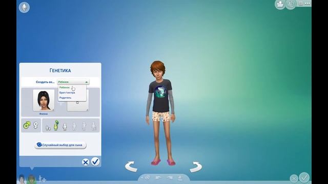Click the redo arrow in bottom toolbar
The width and height of the screenshot is (328, 184).
[170, 178]
